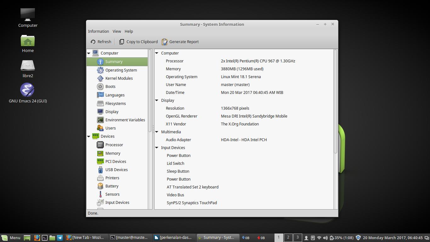
Task: Collapse the Multimedia group in details pane
Action: tap(157, 132)
